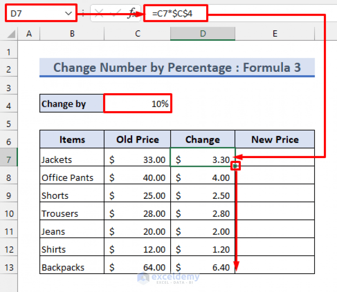Click the 'Change' header cell

coord(203,139)
